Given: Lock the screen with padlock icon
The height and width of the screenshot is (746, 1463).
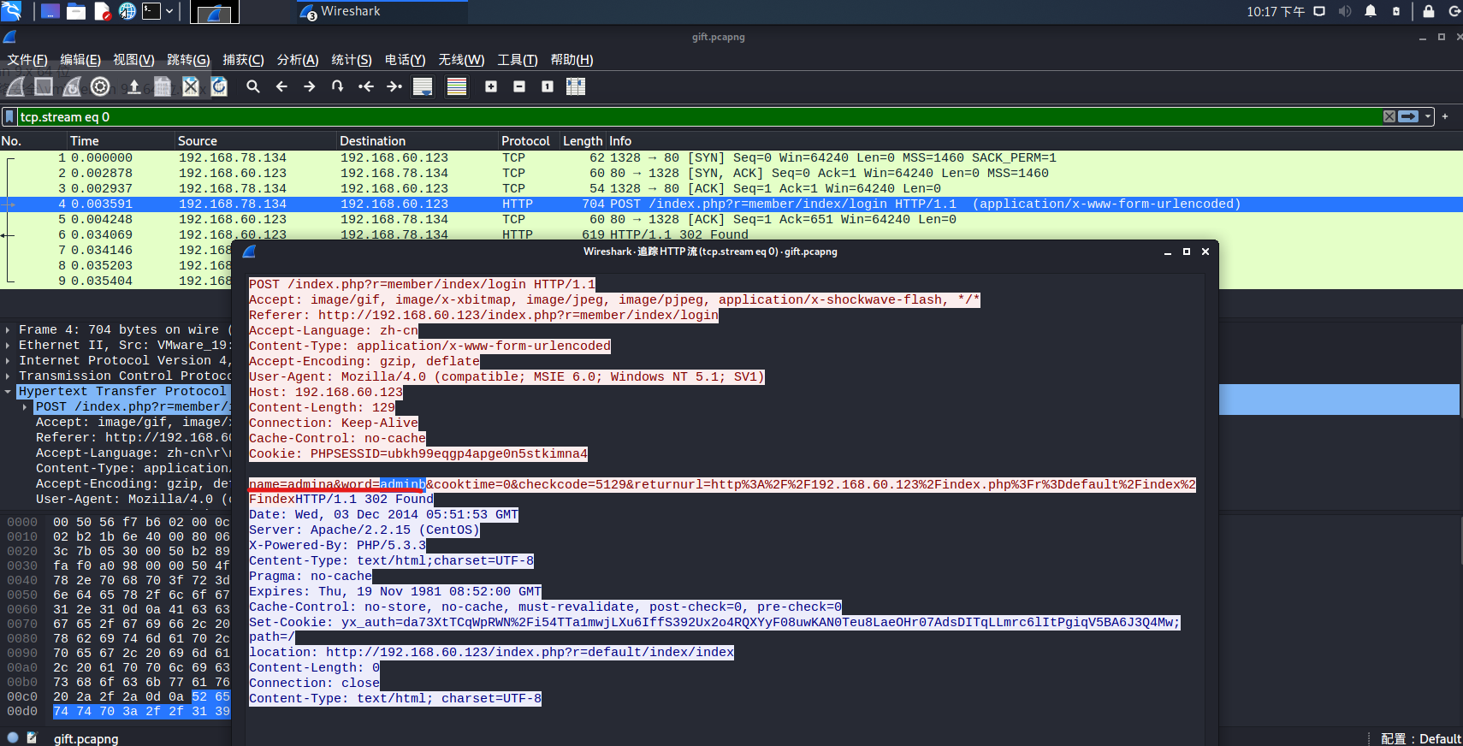Looking at the screenshot, I should tap(1428, 11).
